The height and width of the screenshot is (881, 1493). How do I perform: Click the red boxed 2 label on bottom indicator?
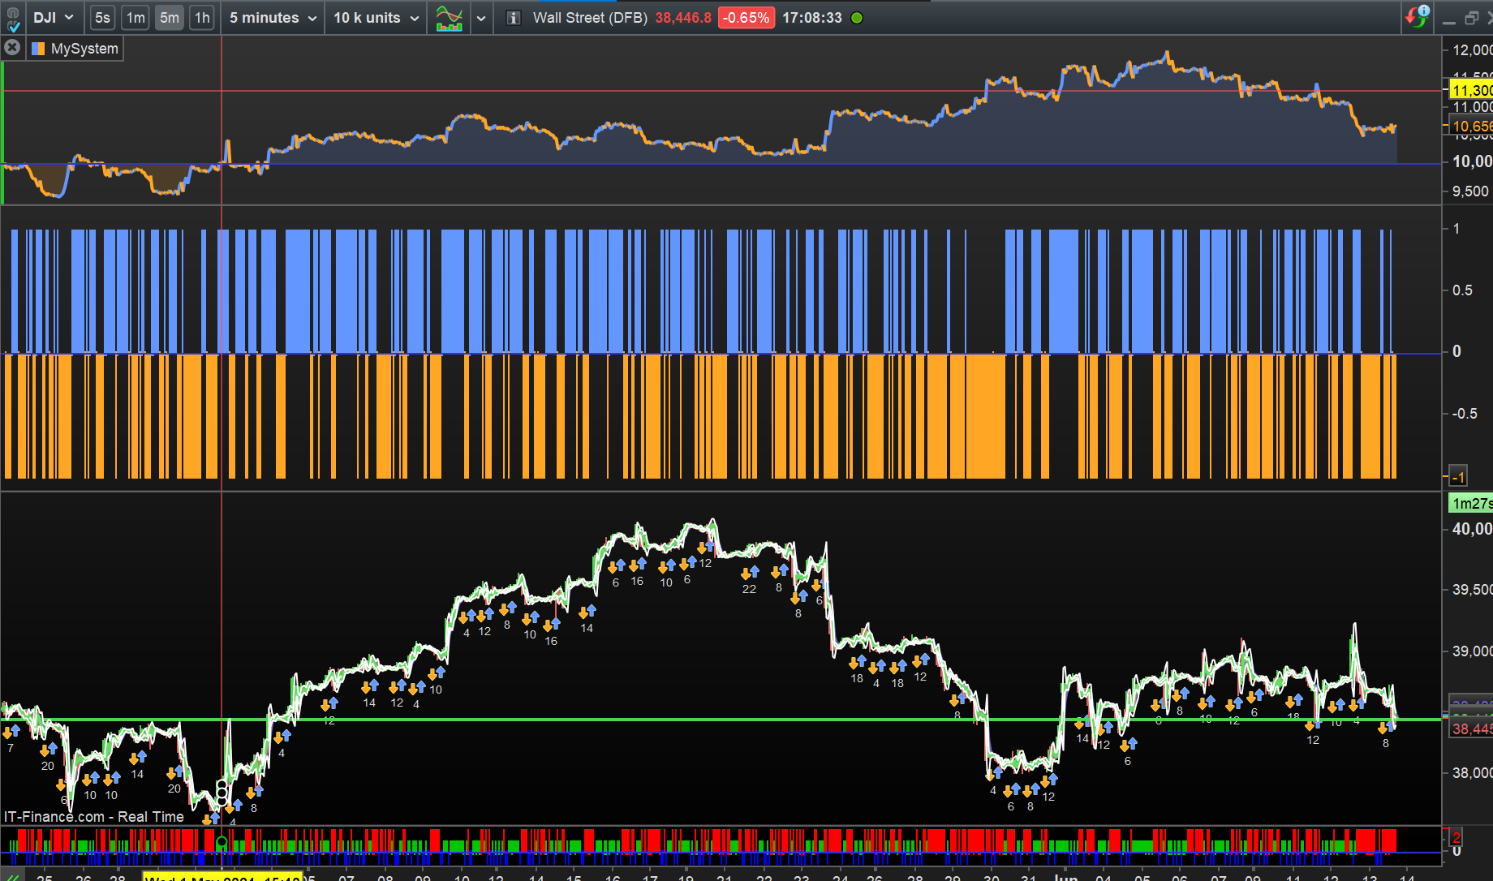1456,837
